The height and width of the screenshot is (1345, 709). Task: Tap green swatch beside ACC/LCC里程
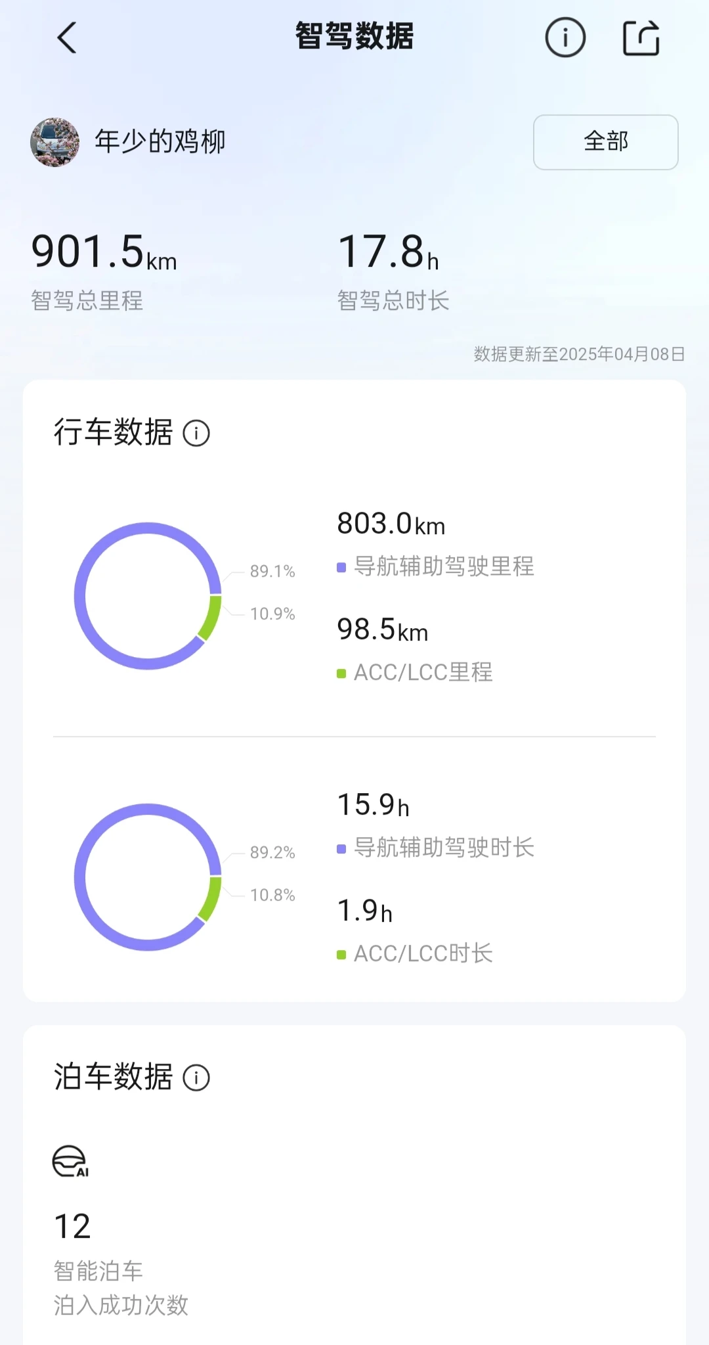341,673
